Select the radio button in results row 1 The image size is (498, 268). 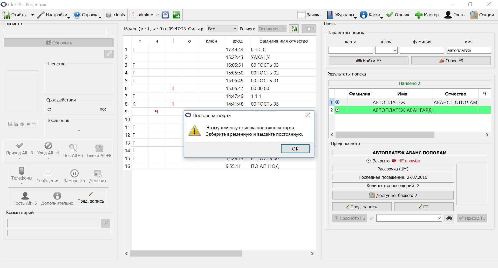click(x=337, y=102)
